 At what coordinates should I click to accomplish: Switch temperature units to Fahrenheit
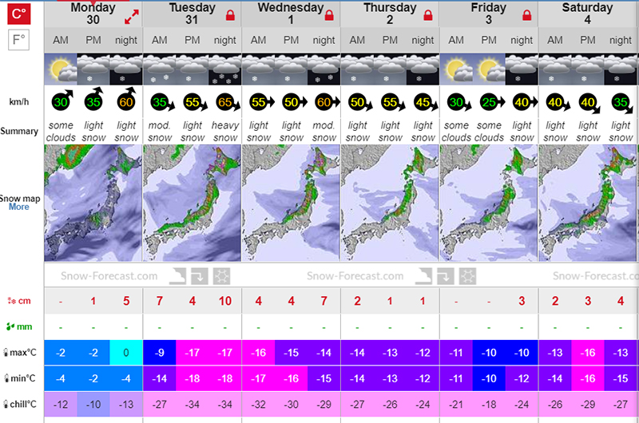click(18, 39)
